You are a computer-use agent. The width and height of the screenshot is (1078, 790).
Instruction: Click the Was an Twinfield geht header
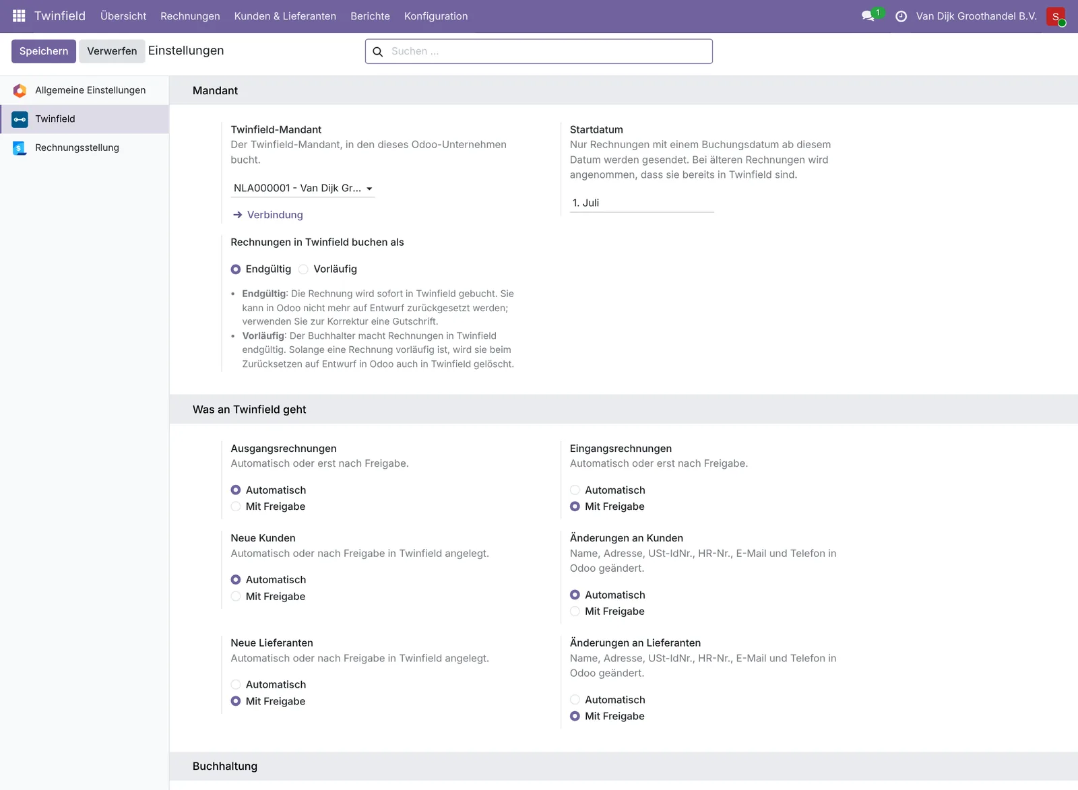pos(249,409)
